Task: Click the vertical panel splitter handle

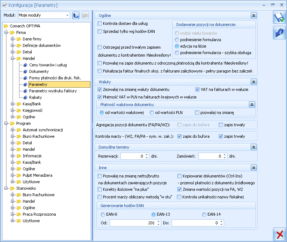Action: [x=92, y=126]
